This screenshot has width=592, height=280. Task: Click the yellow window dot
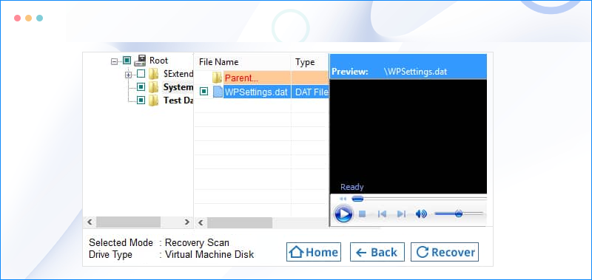point(28,18)
